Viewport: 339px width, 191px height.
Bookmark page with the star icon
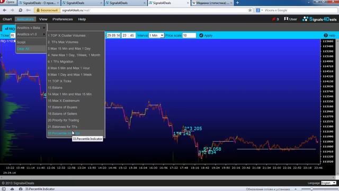point(250,10)
